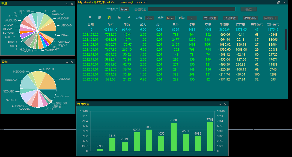Restore the Myfxtool main window
Image resolution: width=292 pixels, height=157 pixels.
(279, 2)
